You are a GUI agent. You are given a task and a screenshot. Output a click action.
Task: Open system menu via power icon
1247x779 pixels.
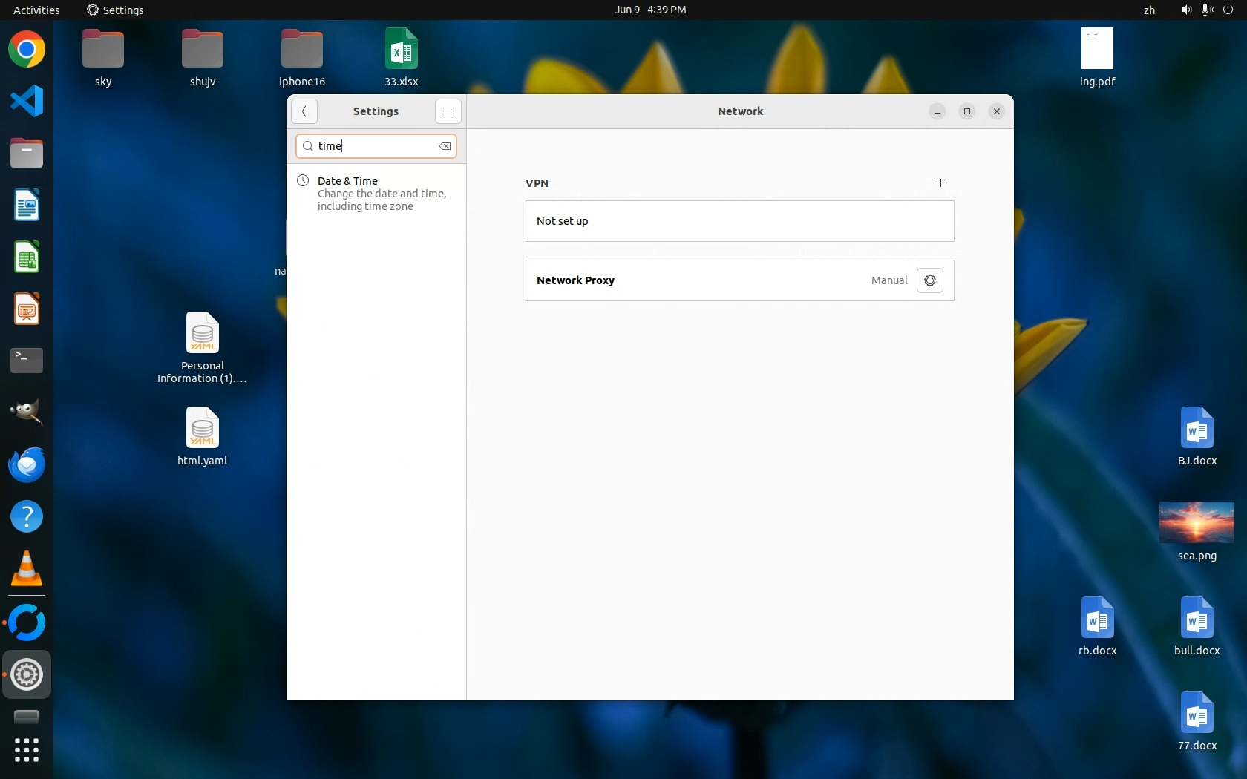pyautogui.click(x=1228, y=10)
